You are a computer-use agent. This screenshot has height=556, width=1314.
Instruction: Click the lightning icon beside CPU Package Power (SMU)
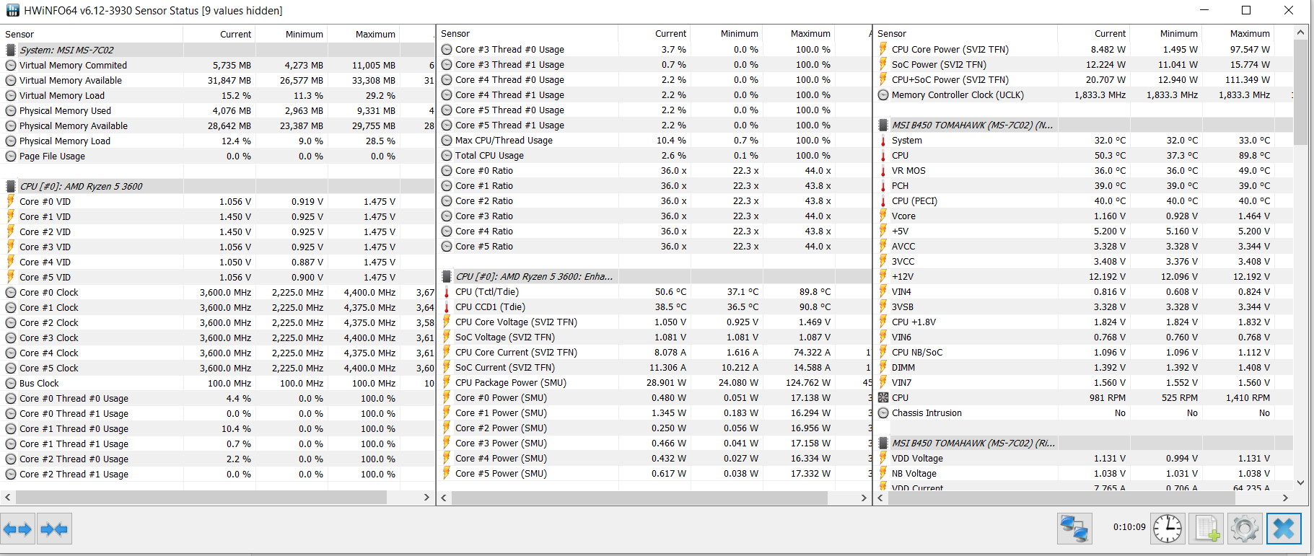[447, 383]
